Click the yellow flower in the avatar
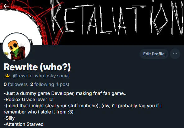184x128 pixels. click(x=7, y=54)
